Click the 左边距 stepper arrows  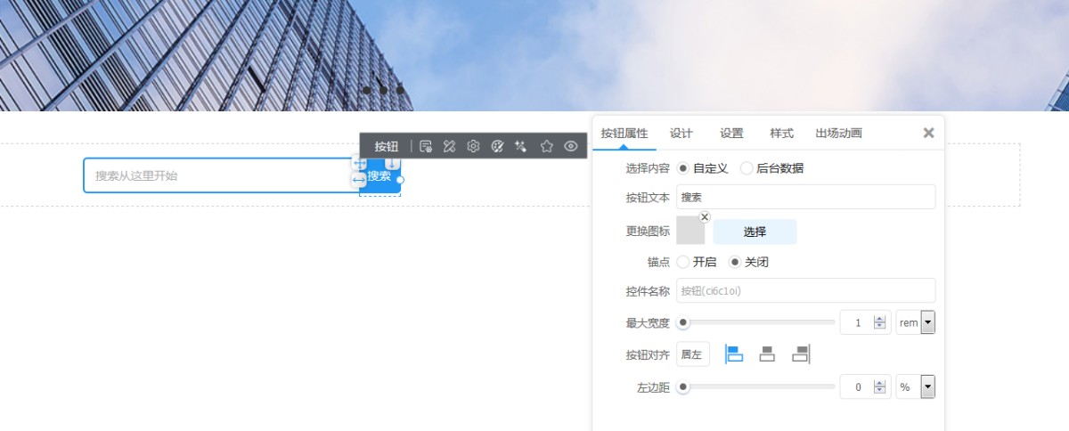880,387
